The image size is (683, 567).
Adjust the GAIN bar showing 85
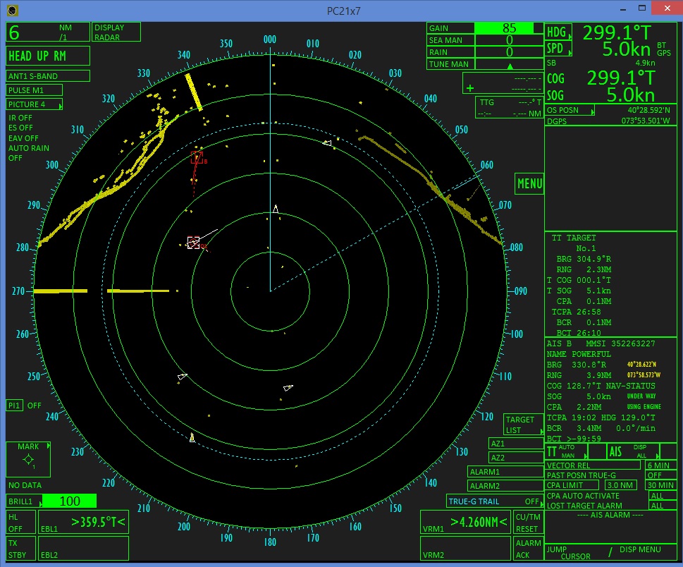pos(509,28)
